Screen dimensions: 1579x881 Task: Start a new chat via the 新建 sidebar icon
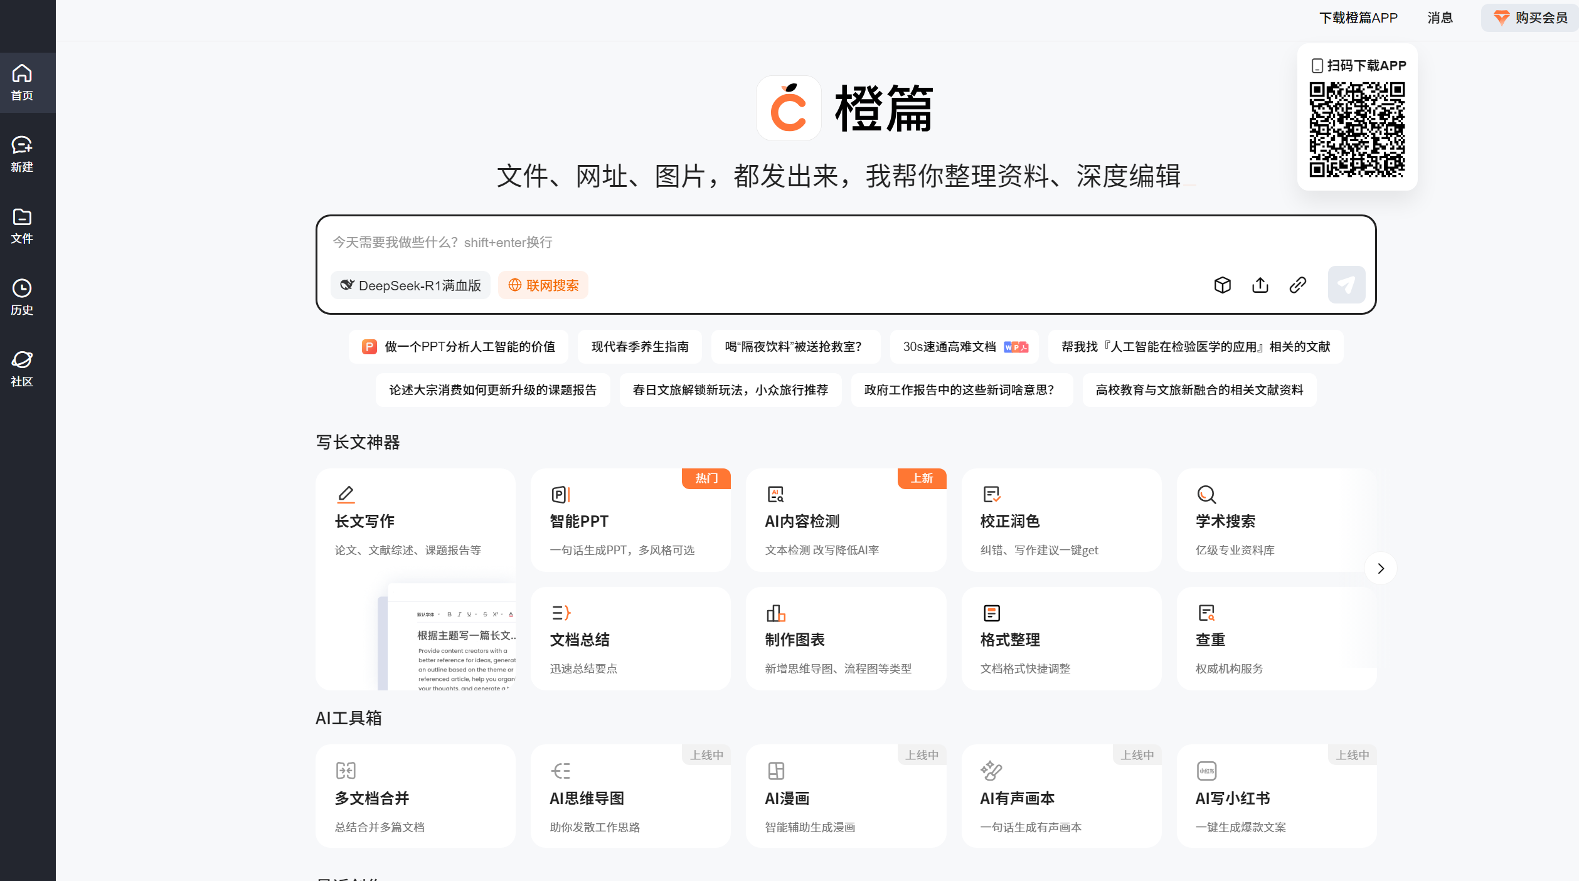coord(22,154)
